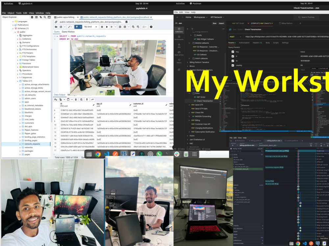Collapse the Mobitel callbacks folder in Postman
This screenshot has width=329, height=246.
(189, 43)
